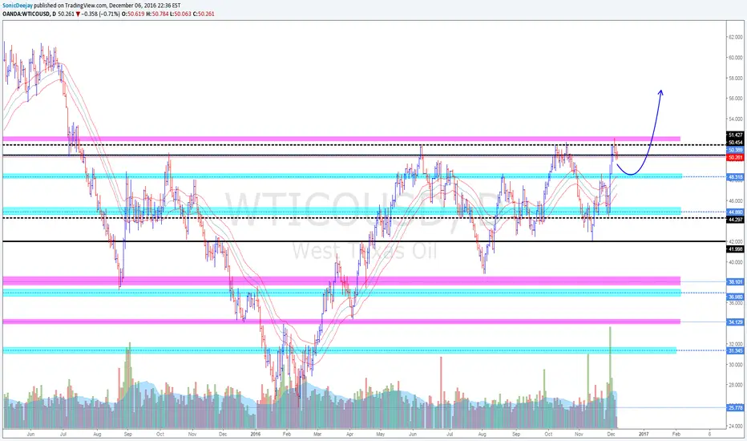The width and height of the screenshot is (747, 441).
Task: Click the blue 25.778 volume tag
Action: pyautogui.click(x=736, y=407)
